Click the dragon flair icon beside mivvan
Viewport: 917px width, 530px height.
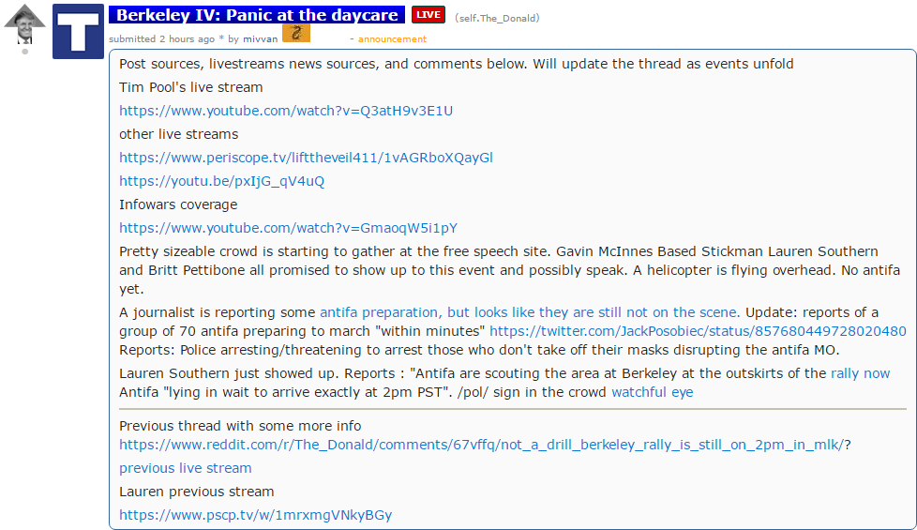coord(296,33)
